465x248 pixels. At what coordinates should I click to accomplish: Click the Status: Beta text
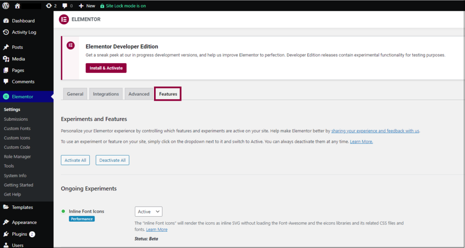coord(146,238)
